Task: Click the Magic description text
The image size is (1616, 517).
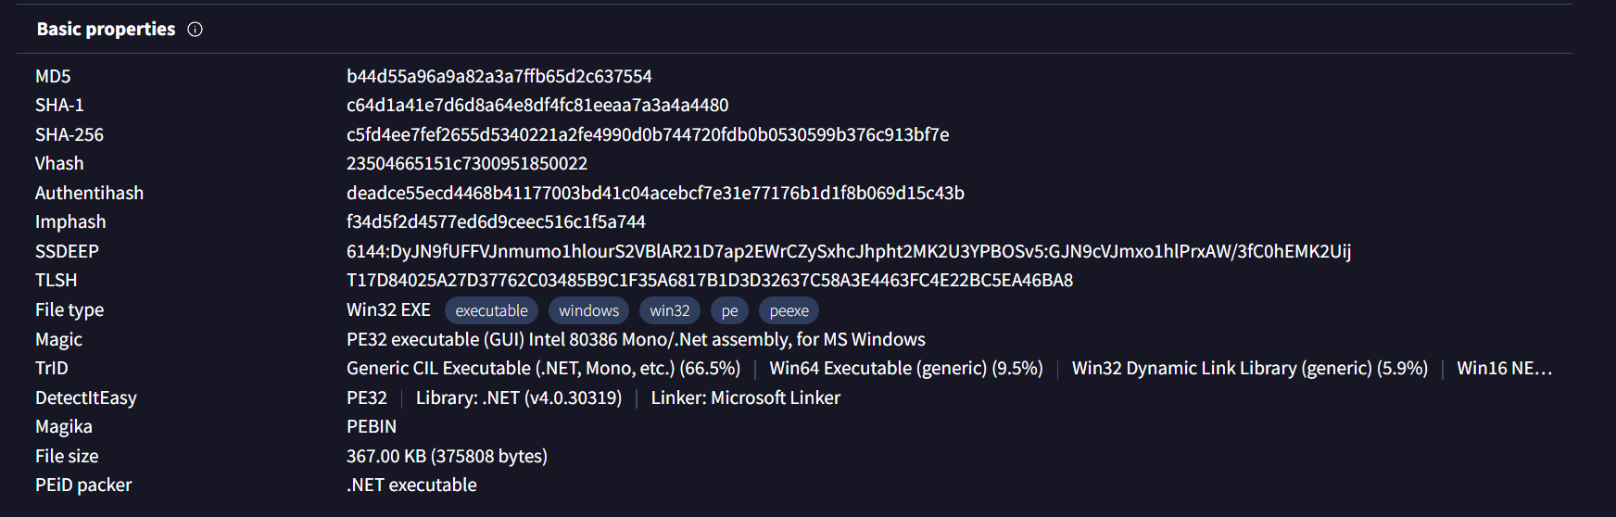Action: pos(636,339)
